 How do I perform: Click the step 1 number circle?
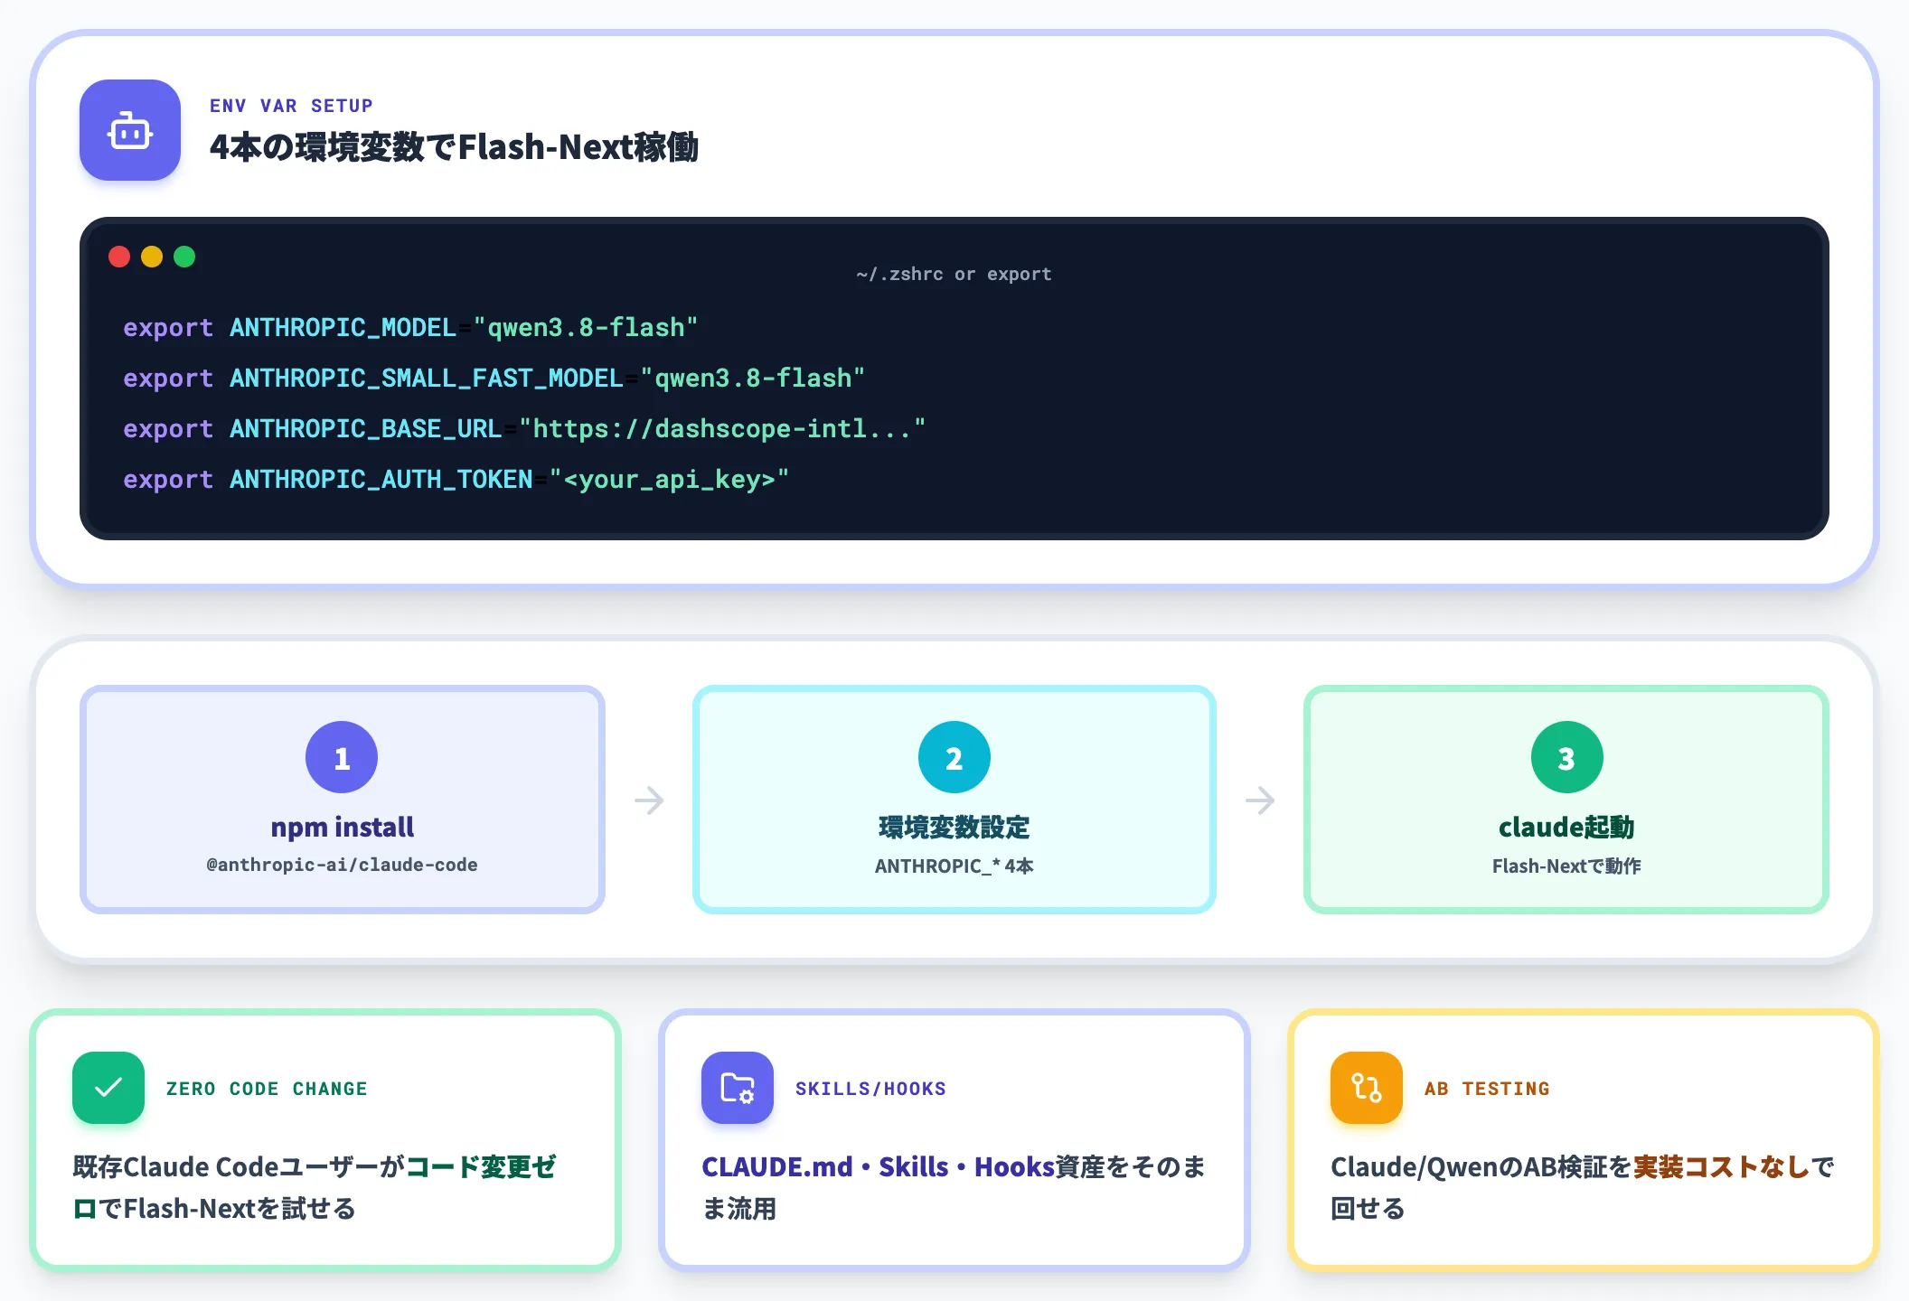342,757
